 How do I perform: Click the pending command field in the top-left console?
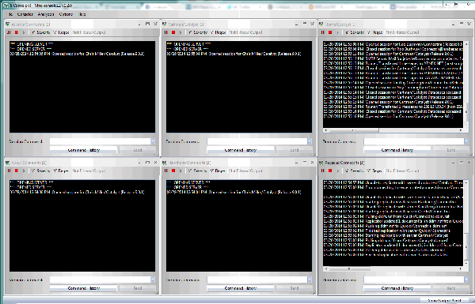[x=101, y=141]
